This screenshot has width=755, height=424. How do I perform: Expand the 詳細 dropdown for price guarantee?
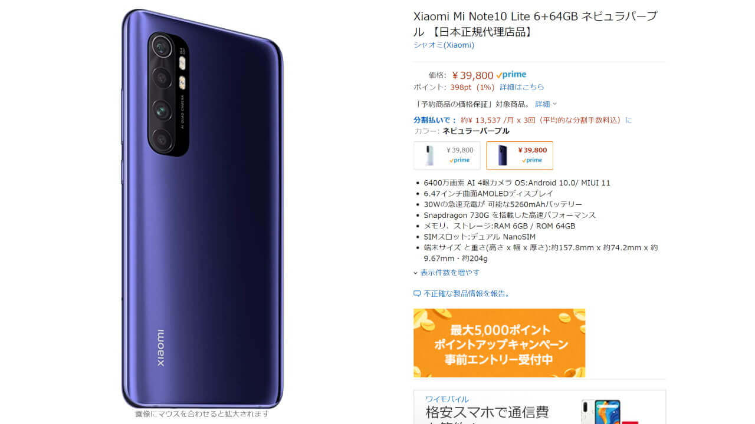click(546, 104)
